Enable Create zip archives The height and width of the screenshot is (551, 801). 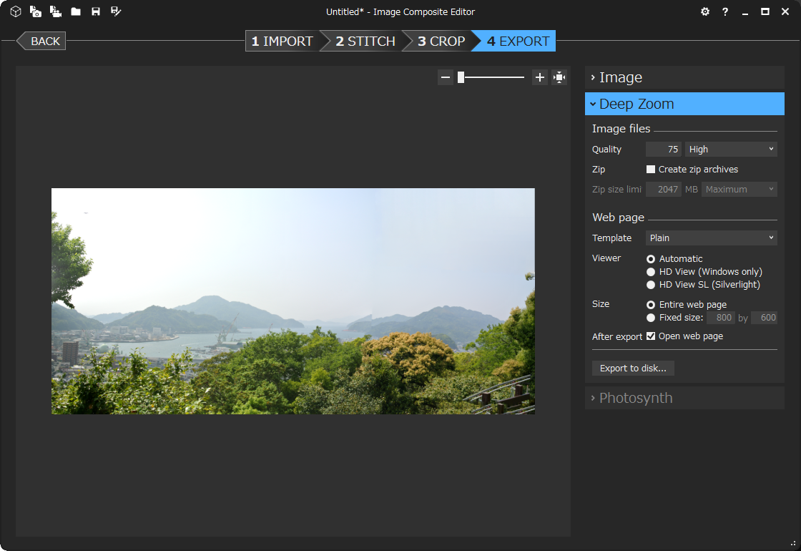click(651, 169)
